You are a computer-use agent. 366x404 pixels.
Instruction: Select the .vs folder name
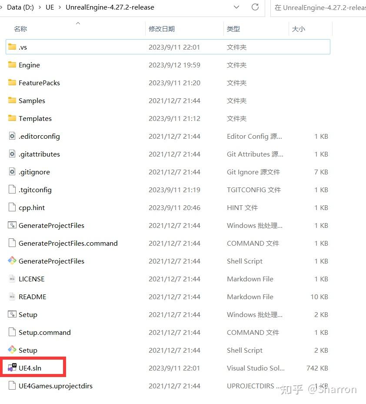click(23, 47)
